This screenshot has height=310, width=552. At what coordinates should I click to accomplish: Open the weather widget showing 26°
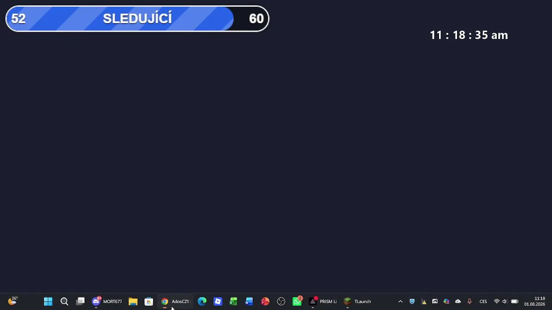13,301
